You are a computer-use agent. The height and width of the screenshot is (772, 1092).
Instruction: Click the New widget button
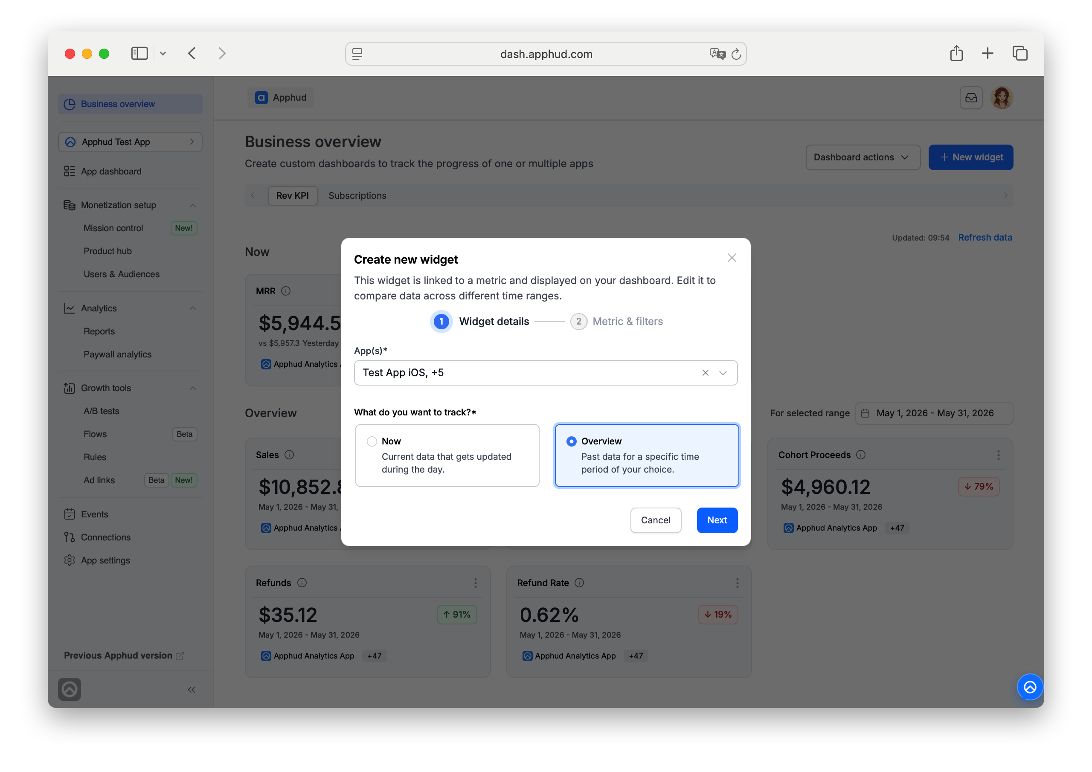[x=970, y=157]
